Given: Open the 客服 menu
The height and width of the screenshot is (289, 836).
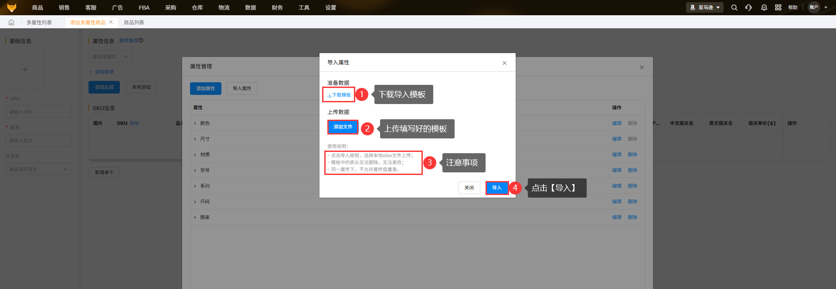Looking at the screenshot, I should tap(91, 7).
